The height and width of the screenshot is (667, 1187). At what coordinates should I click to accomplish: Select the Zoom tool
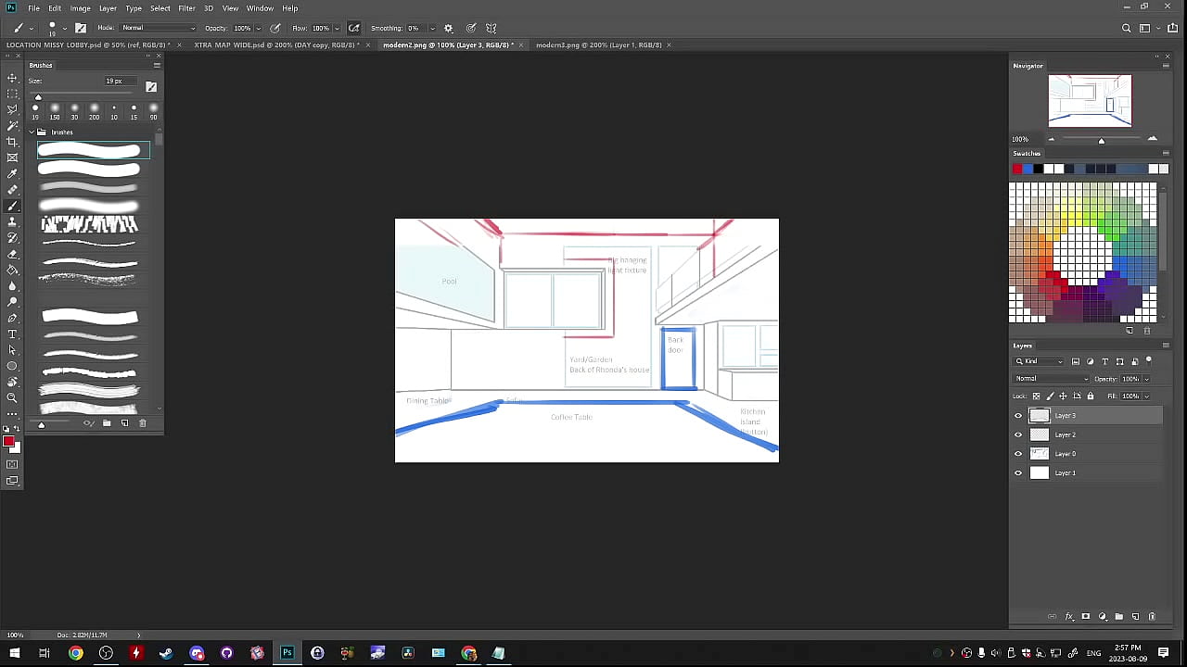pyautogui.click(x=12, y=397)
